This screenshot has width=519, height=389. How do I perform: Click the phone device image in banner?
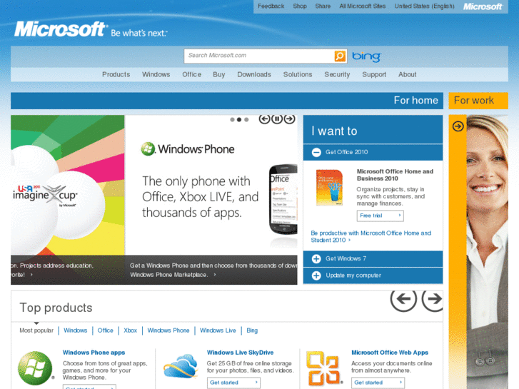283,199
